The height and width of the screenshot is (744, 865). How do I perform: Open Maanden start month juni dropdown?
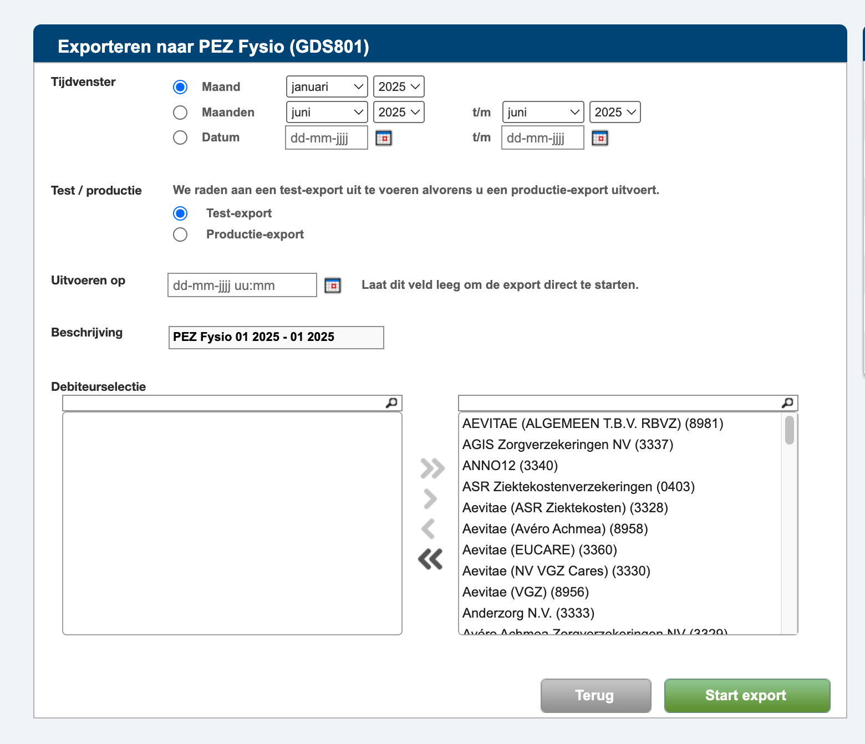coord(327,112)
